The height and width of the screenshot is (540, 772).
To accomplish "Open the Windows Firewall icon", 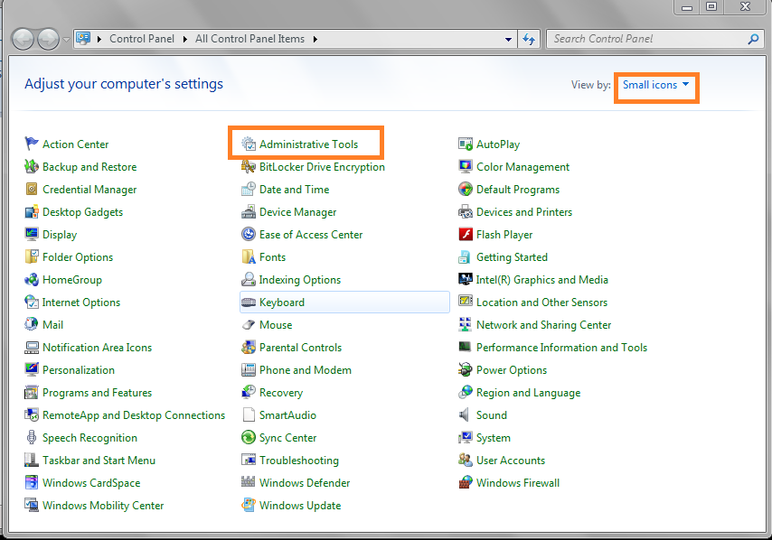I will tap(466, 482).
